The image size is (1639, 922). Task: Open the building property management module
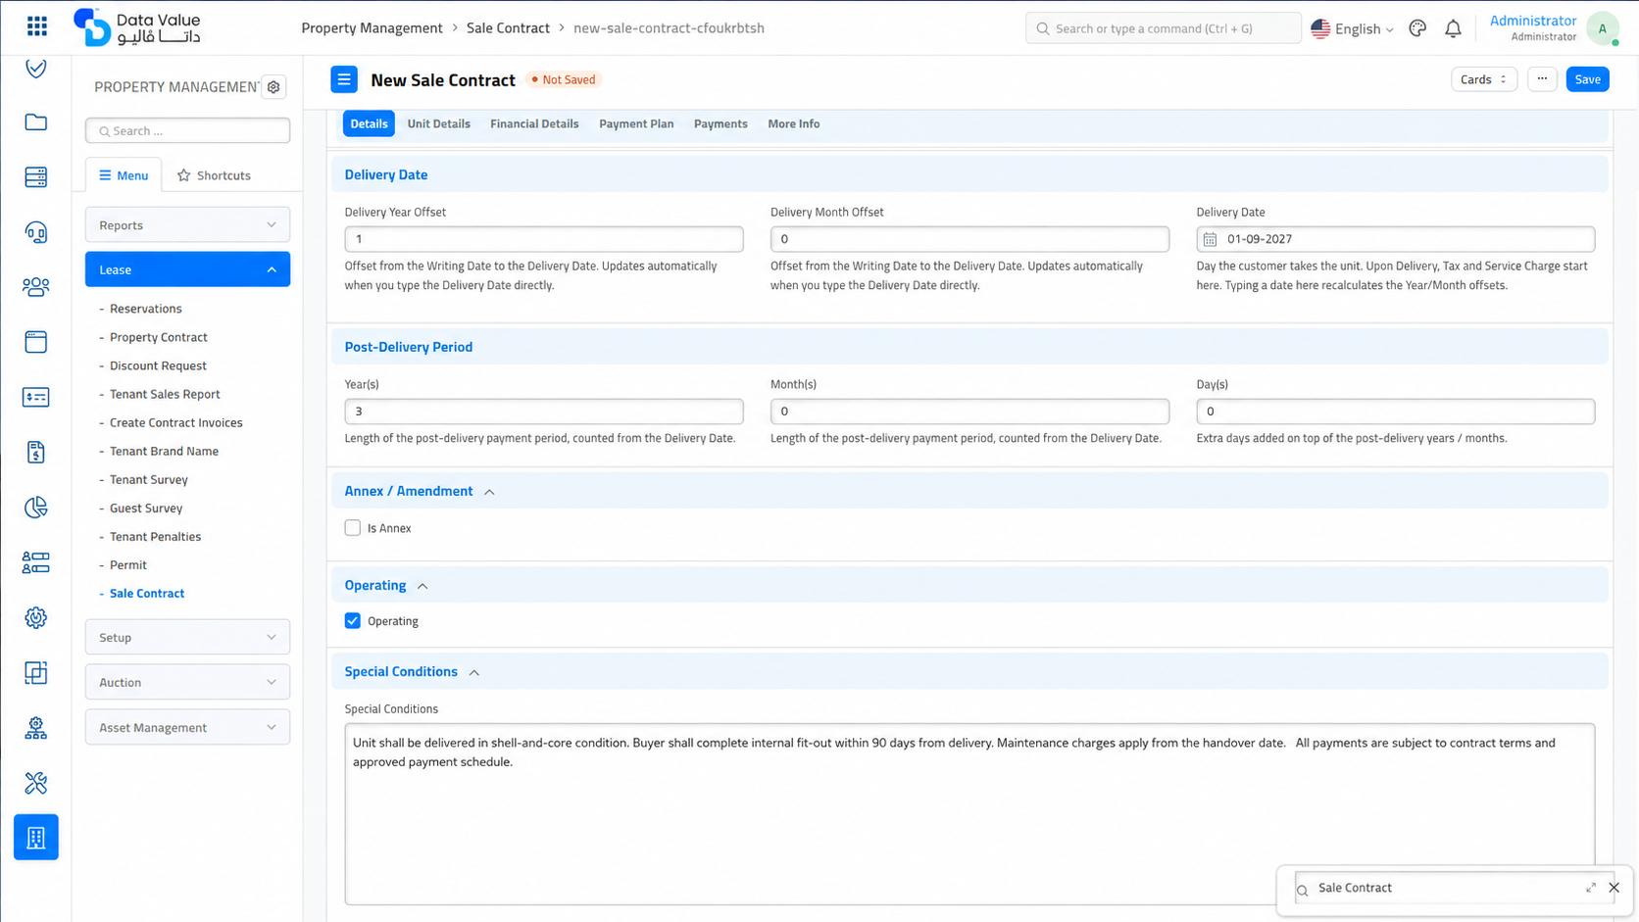coord(36,838)
